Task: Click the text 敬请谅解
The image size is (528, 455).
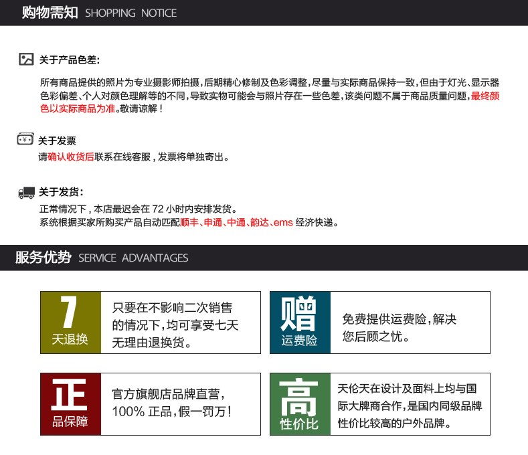Action: [x=141, y=109]
